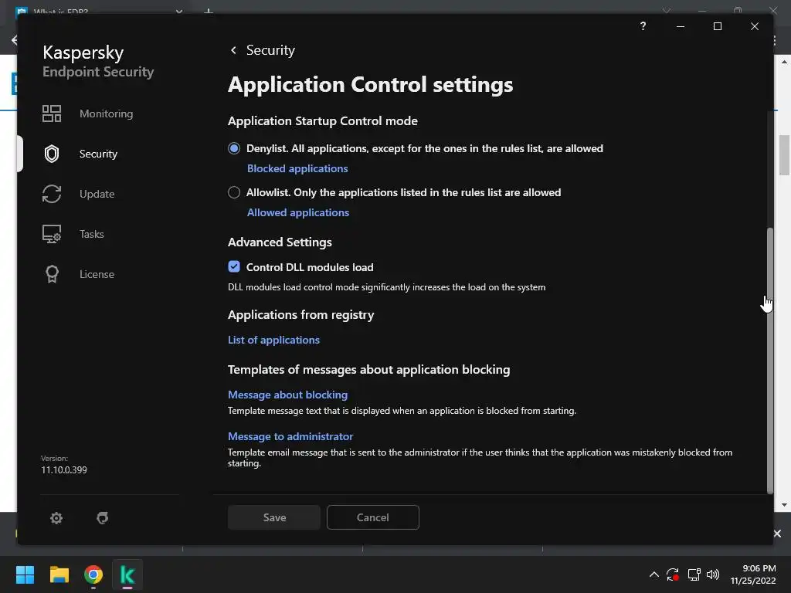Go to Update section label
Image resolution: width=791 pixels, height=593 pixels.
[97, 194]
